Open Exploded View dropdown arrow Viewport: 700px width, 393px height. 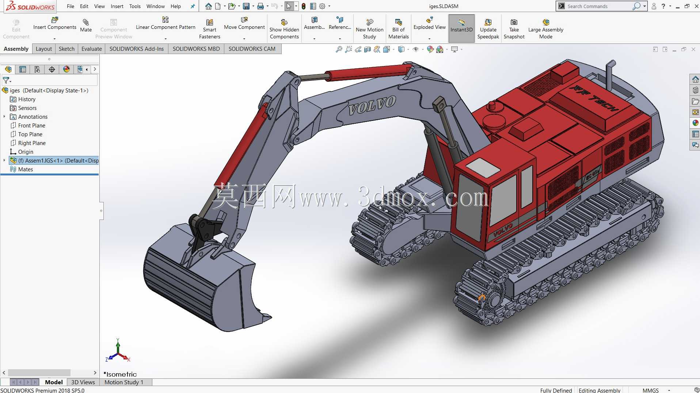click(x=430, y=39)
